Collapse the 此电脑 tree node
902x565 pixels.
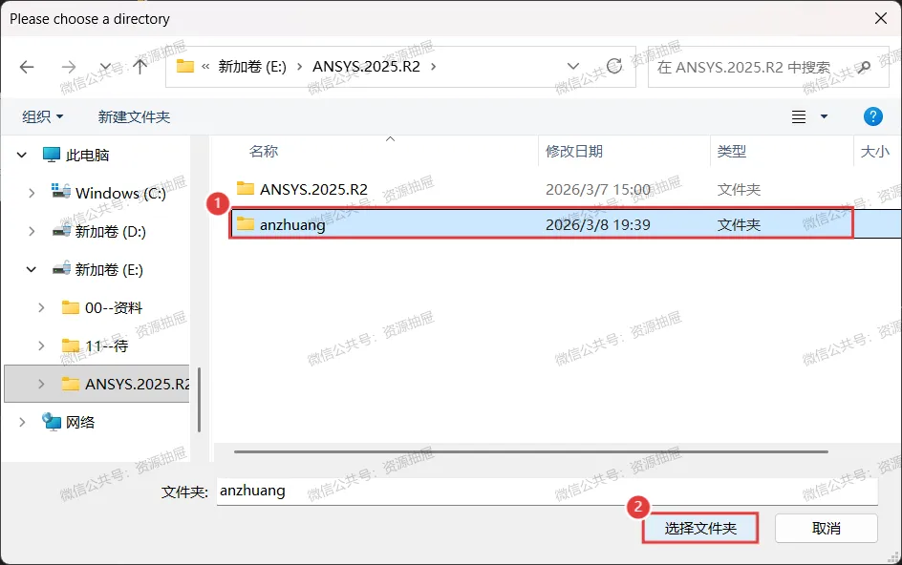pos(22,155)
